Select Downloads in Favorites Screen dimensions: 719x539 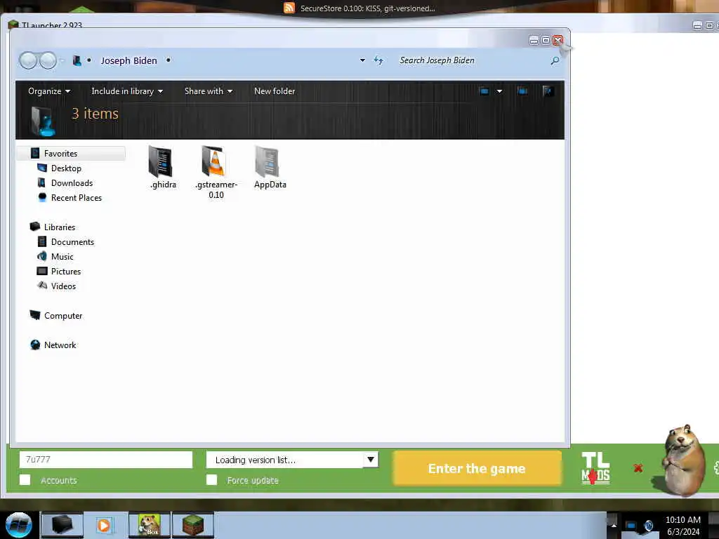pyautogui.click(x=72, y=183)
